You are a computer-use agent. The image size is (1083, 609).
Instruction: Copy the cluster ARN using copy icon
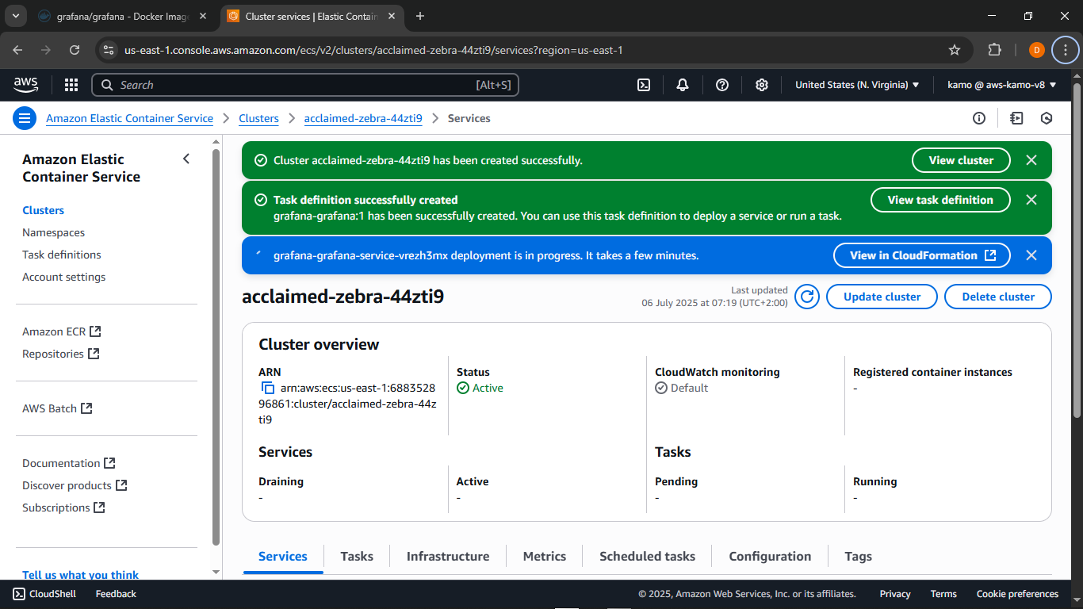(267, 388)
